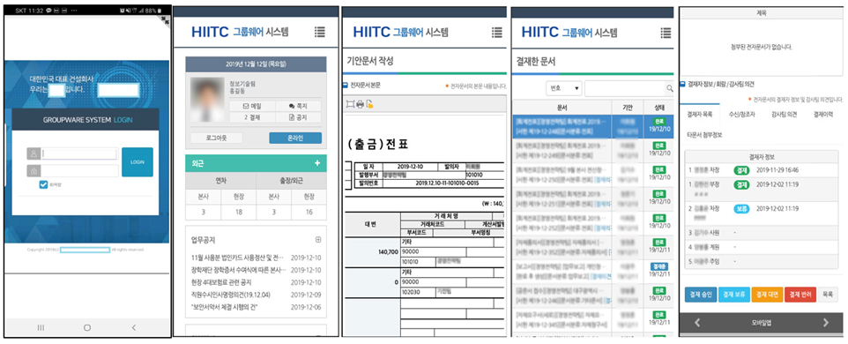Open 공지 from profile card

pyautogui.click(x=299, y=117)
